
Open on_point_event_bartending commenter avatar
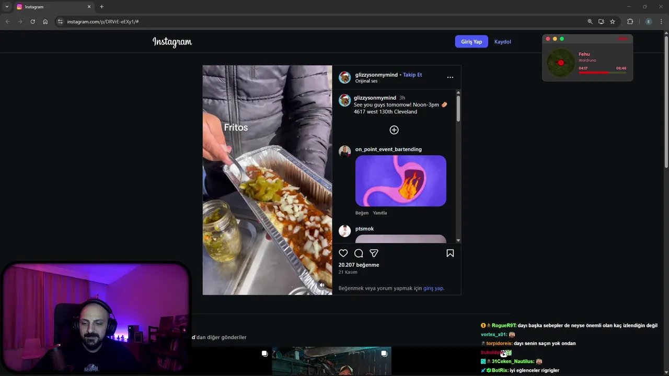pyautogui.click(x=344, y=151)
